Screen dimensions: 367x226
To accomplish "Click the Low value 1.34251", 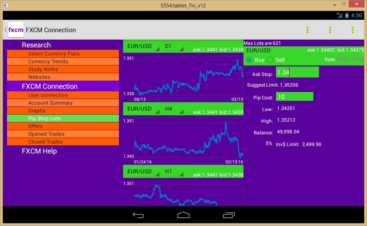I will pyautogui.click(x=286, y=109).
